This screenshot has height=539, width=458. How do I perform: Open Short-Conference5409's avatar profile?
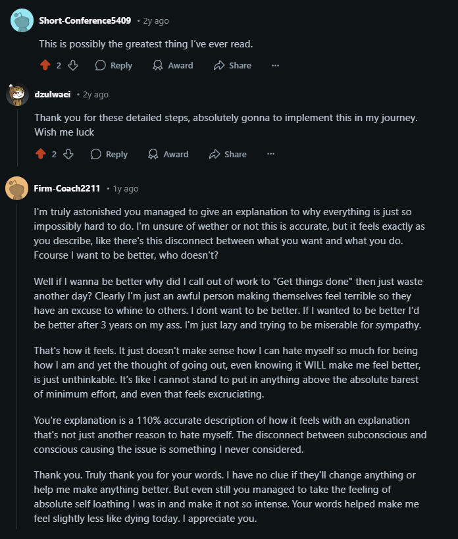click(22, 20)
